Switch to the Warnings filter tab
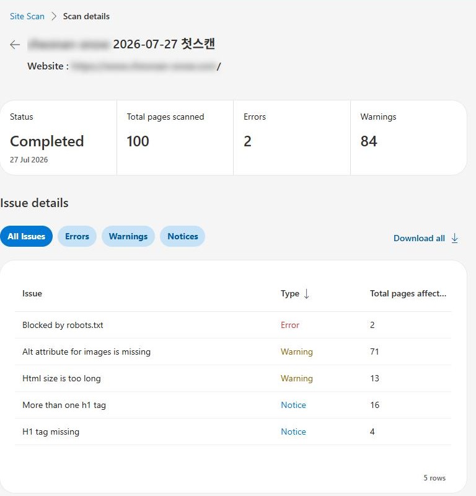This screenshot has width=476, height=496. coord(128,236)
